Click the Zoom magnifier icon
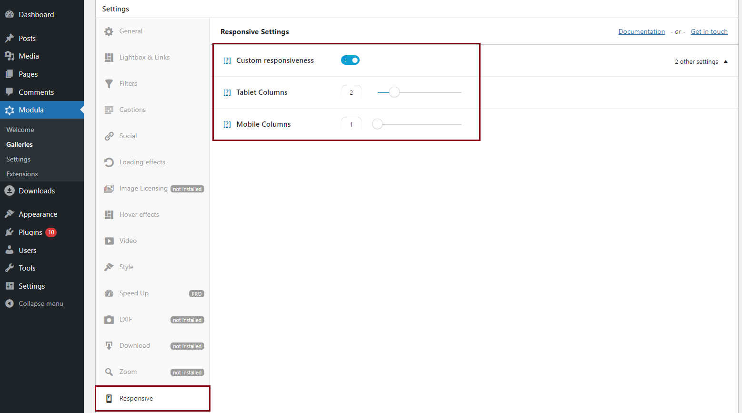The height and width of the screenshot is (413, 742). 109,372
